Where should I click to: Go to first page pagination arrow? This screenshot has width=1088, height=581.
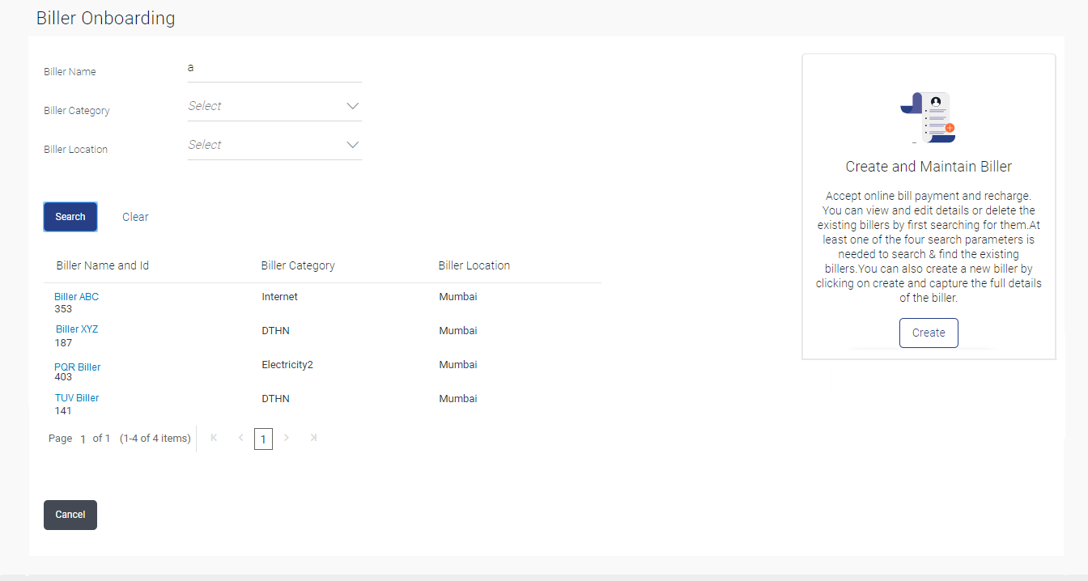[214, 438]
